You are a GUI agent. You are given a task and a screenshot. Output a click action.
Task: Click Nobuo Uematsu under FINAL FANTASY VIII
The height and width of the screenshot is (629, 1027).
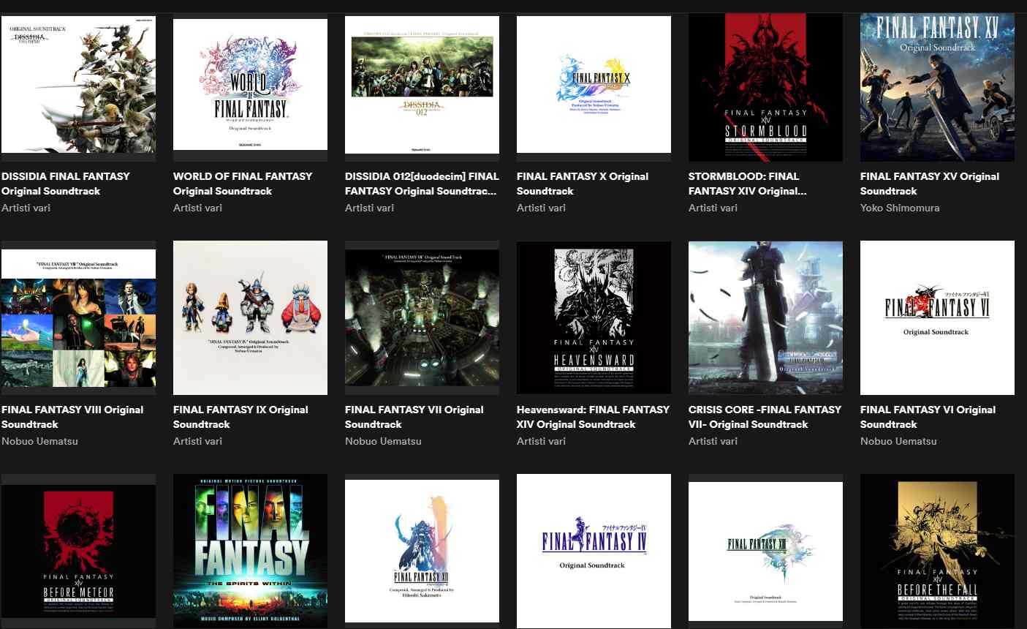click(39, 441)
